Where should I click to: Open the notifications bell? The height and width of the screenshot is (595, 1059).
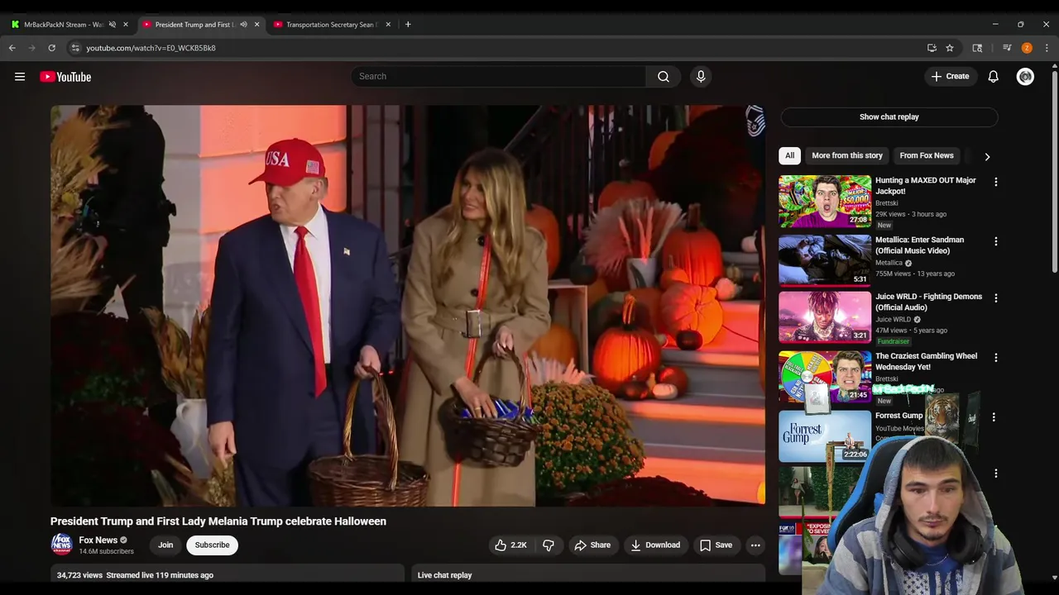pos(993,77)
